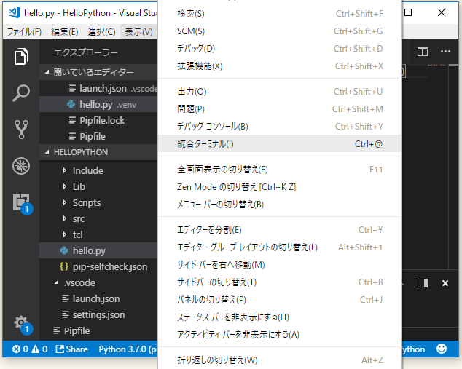Open the Manage gear icon

22,325
